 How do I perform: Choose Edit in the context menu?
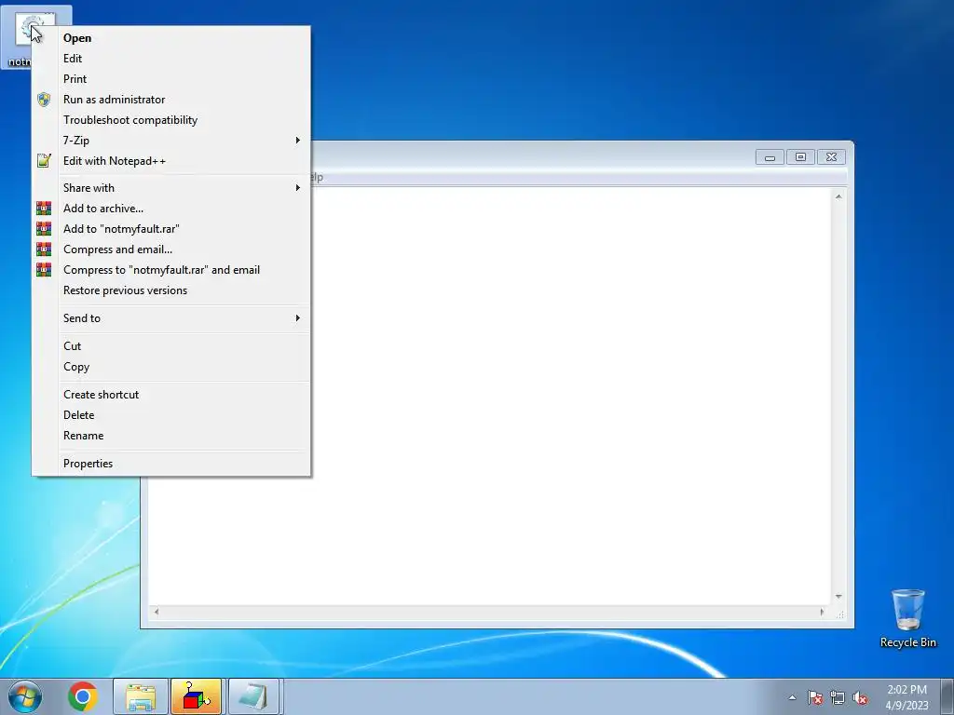click(x=171, y=59)
